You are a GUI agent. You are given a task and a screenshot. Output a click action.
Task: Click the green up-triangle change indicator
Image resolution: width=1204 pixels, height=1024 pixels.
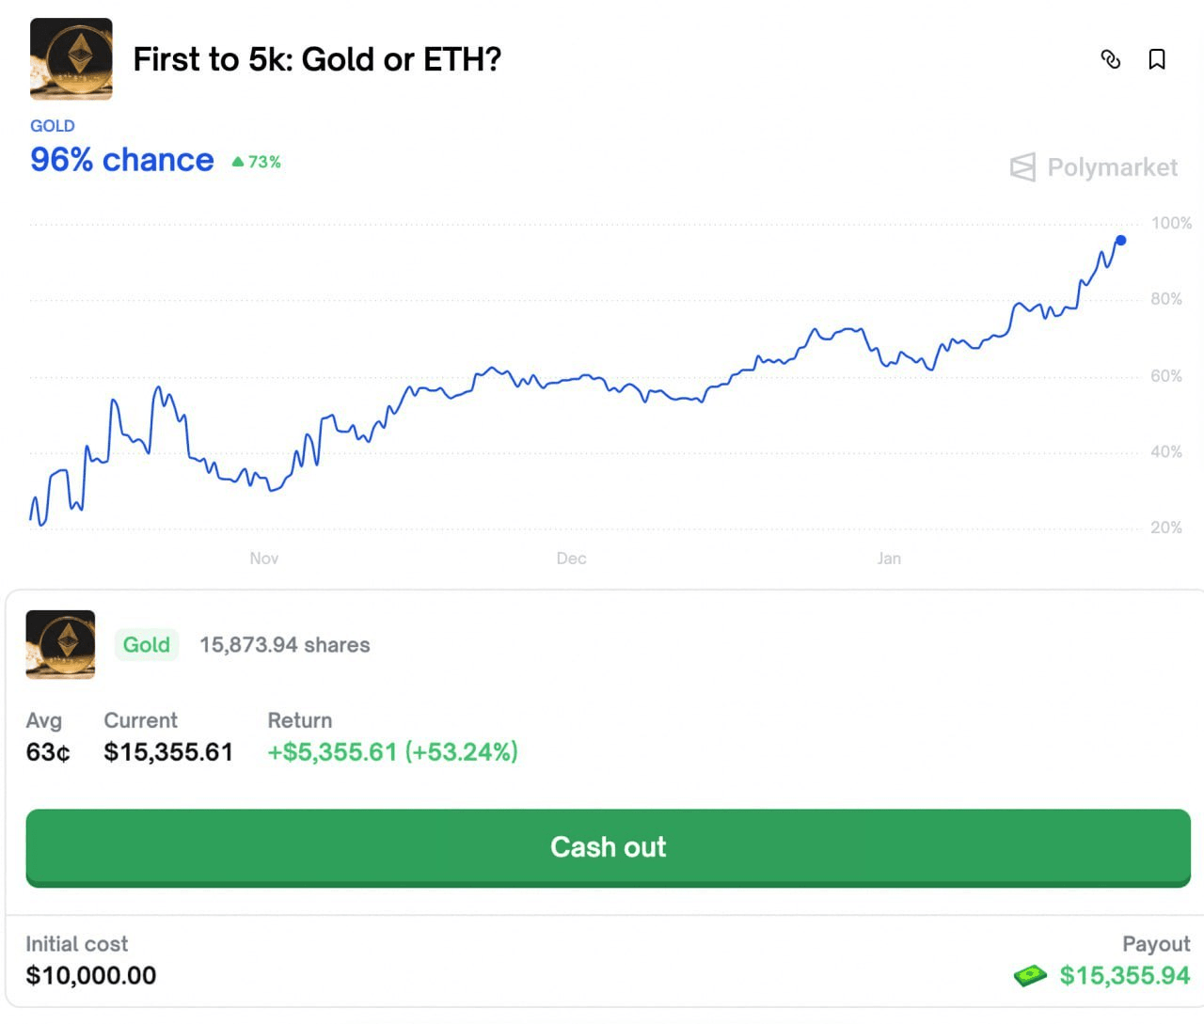pyautogui.click(x=238, y=162)
